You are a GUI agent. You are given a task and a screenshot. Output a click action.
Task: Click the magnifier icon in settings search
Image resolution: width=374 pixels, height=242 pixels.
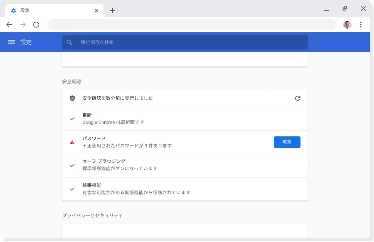coord(69,42)
